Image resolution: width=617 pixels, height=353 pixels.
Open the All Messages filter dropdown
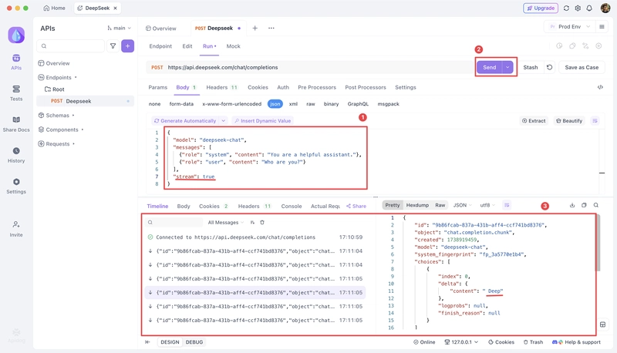coord(226,223)
